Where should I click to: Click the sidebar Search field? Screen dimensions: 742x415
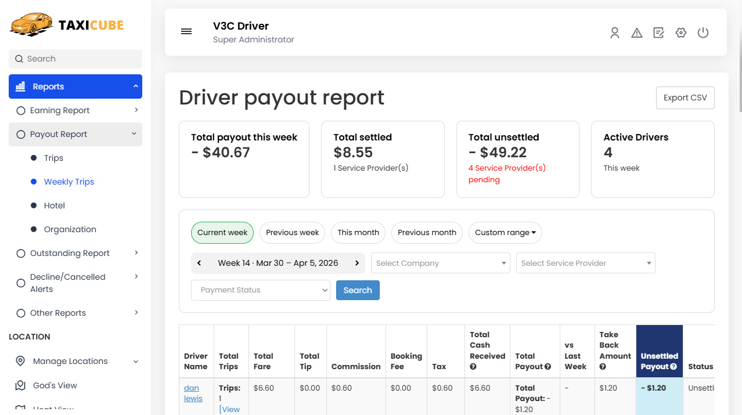(75, 59)
